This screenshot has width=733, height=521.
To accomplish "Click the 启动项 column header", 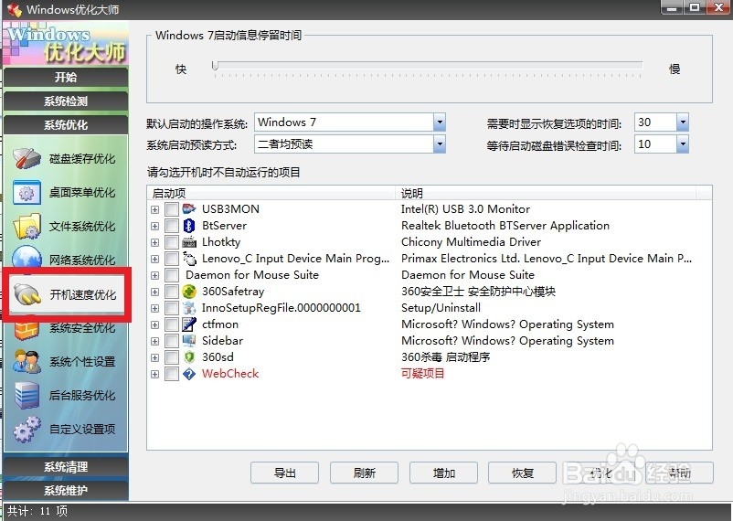I will click(272, 193).
